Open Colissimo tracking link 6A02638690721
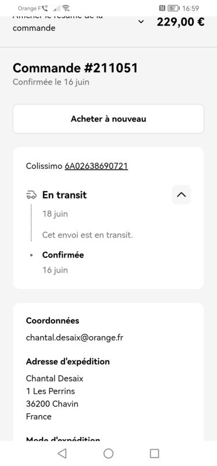The height and width of the screenshot is (466, 217). [96, 166]
